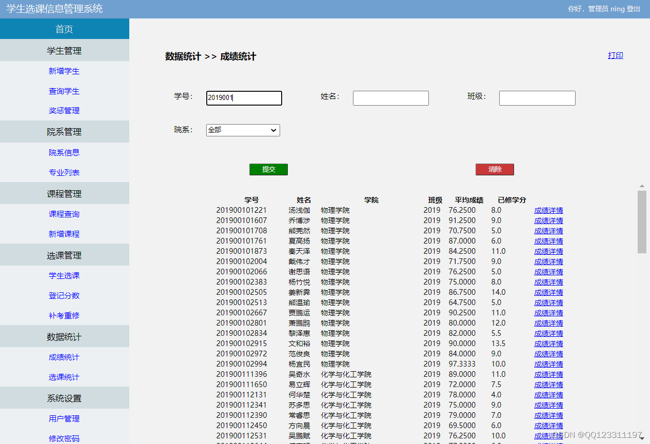Open 成绩详情 for 秦天泽

(x=548, y=251)
